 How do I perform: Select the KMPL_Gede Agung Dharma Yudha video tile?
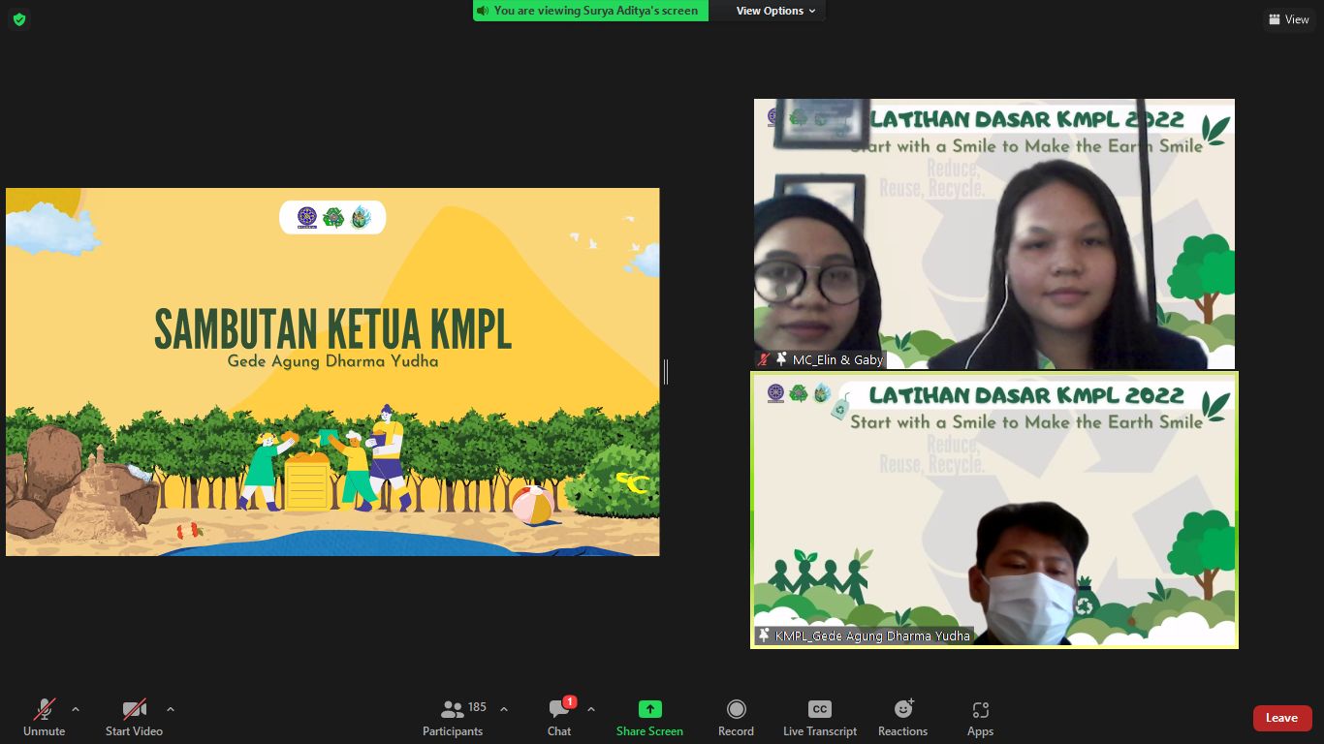tap(994, 510)
